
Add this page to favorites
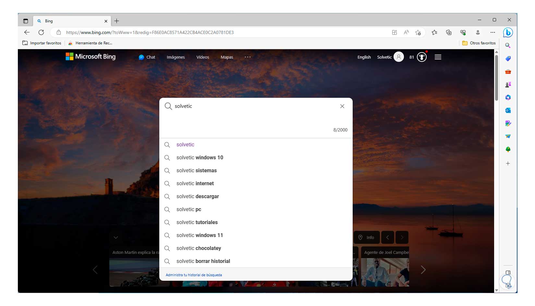click(418, 32)
